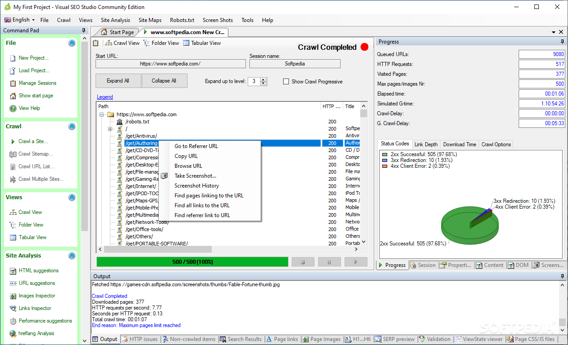Click the Load Project icon
This screenshot has height=345, width=568.
13,70
